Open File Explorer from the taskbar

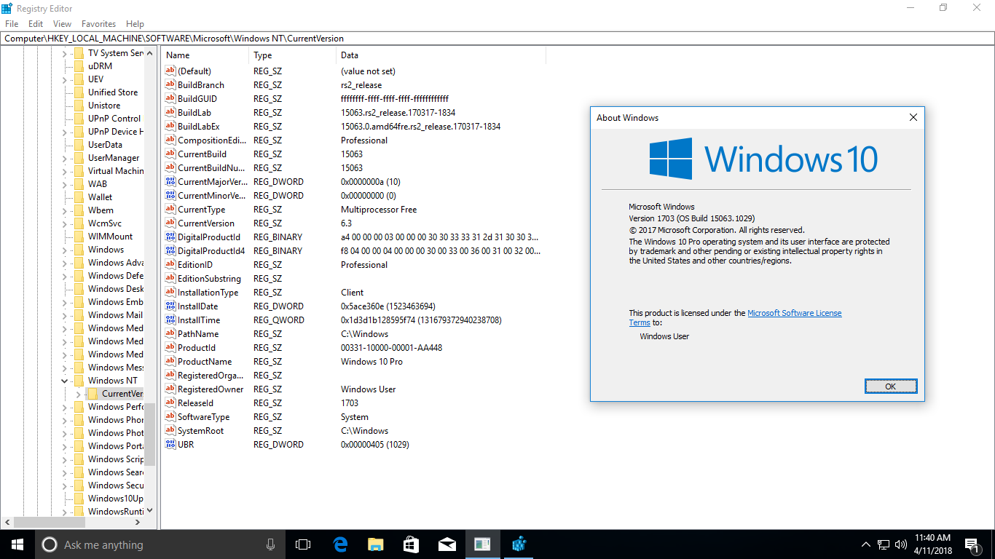click(376, 544)
